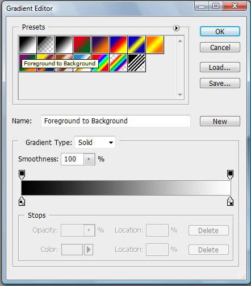Choose the rainbow spectrum gradient preset

click(x=101, y=63)
